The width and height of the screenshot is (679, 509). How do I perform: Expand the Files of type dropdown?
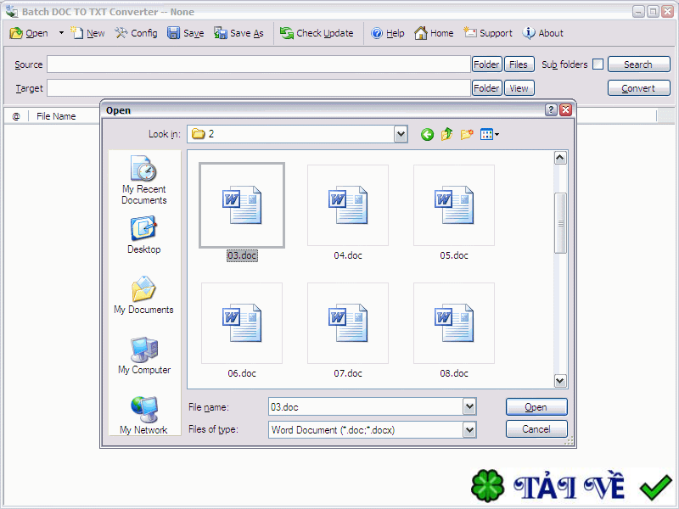pyautogui.click(x=469, y=430)
